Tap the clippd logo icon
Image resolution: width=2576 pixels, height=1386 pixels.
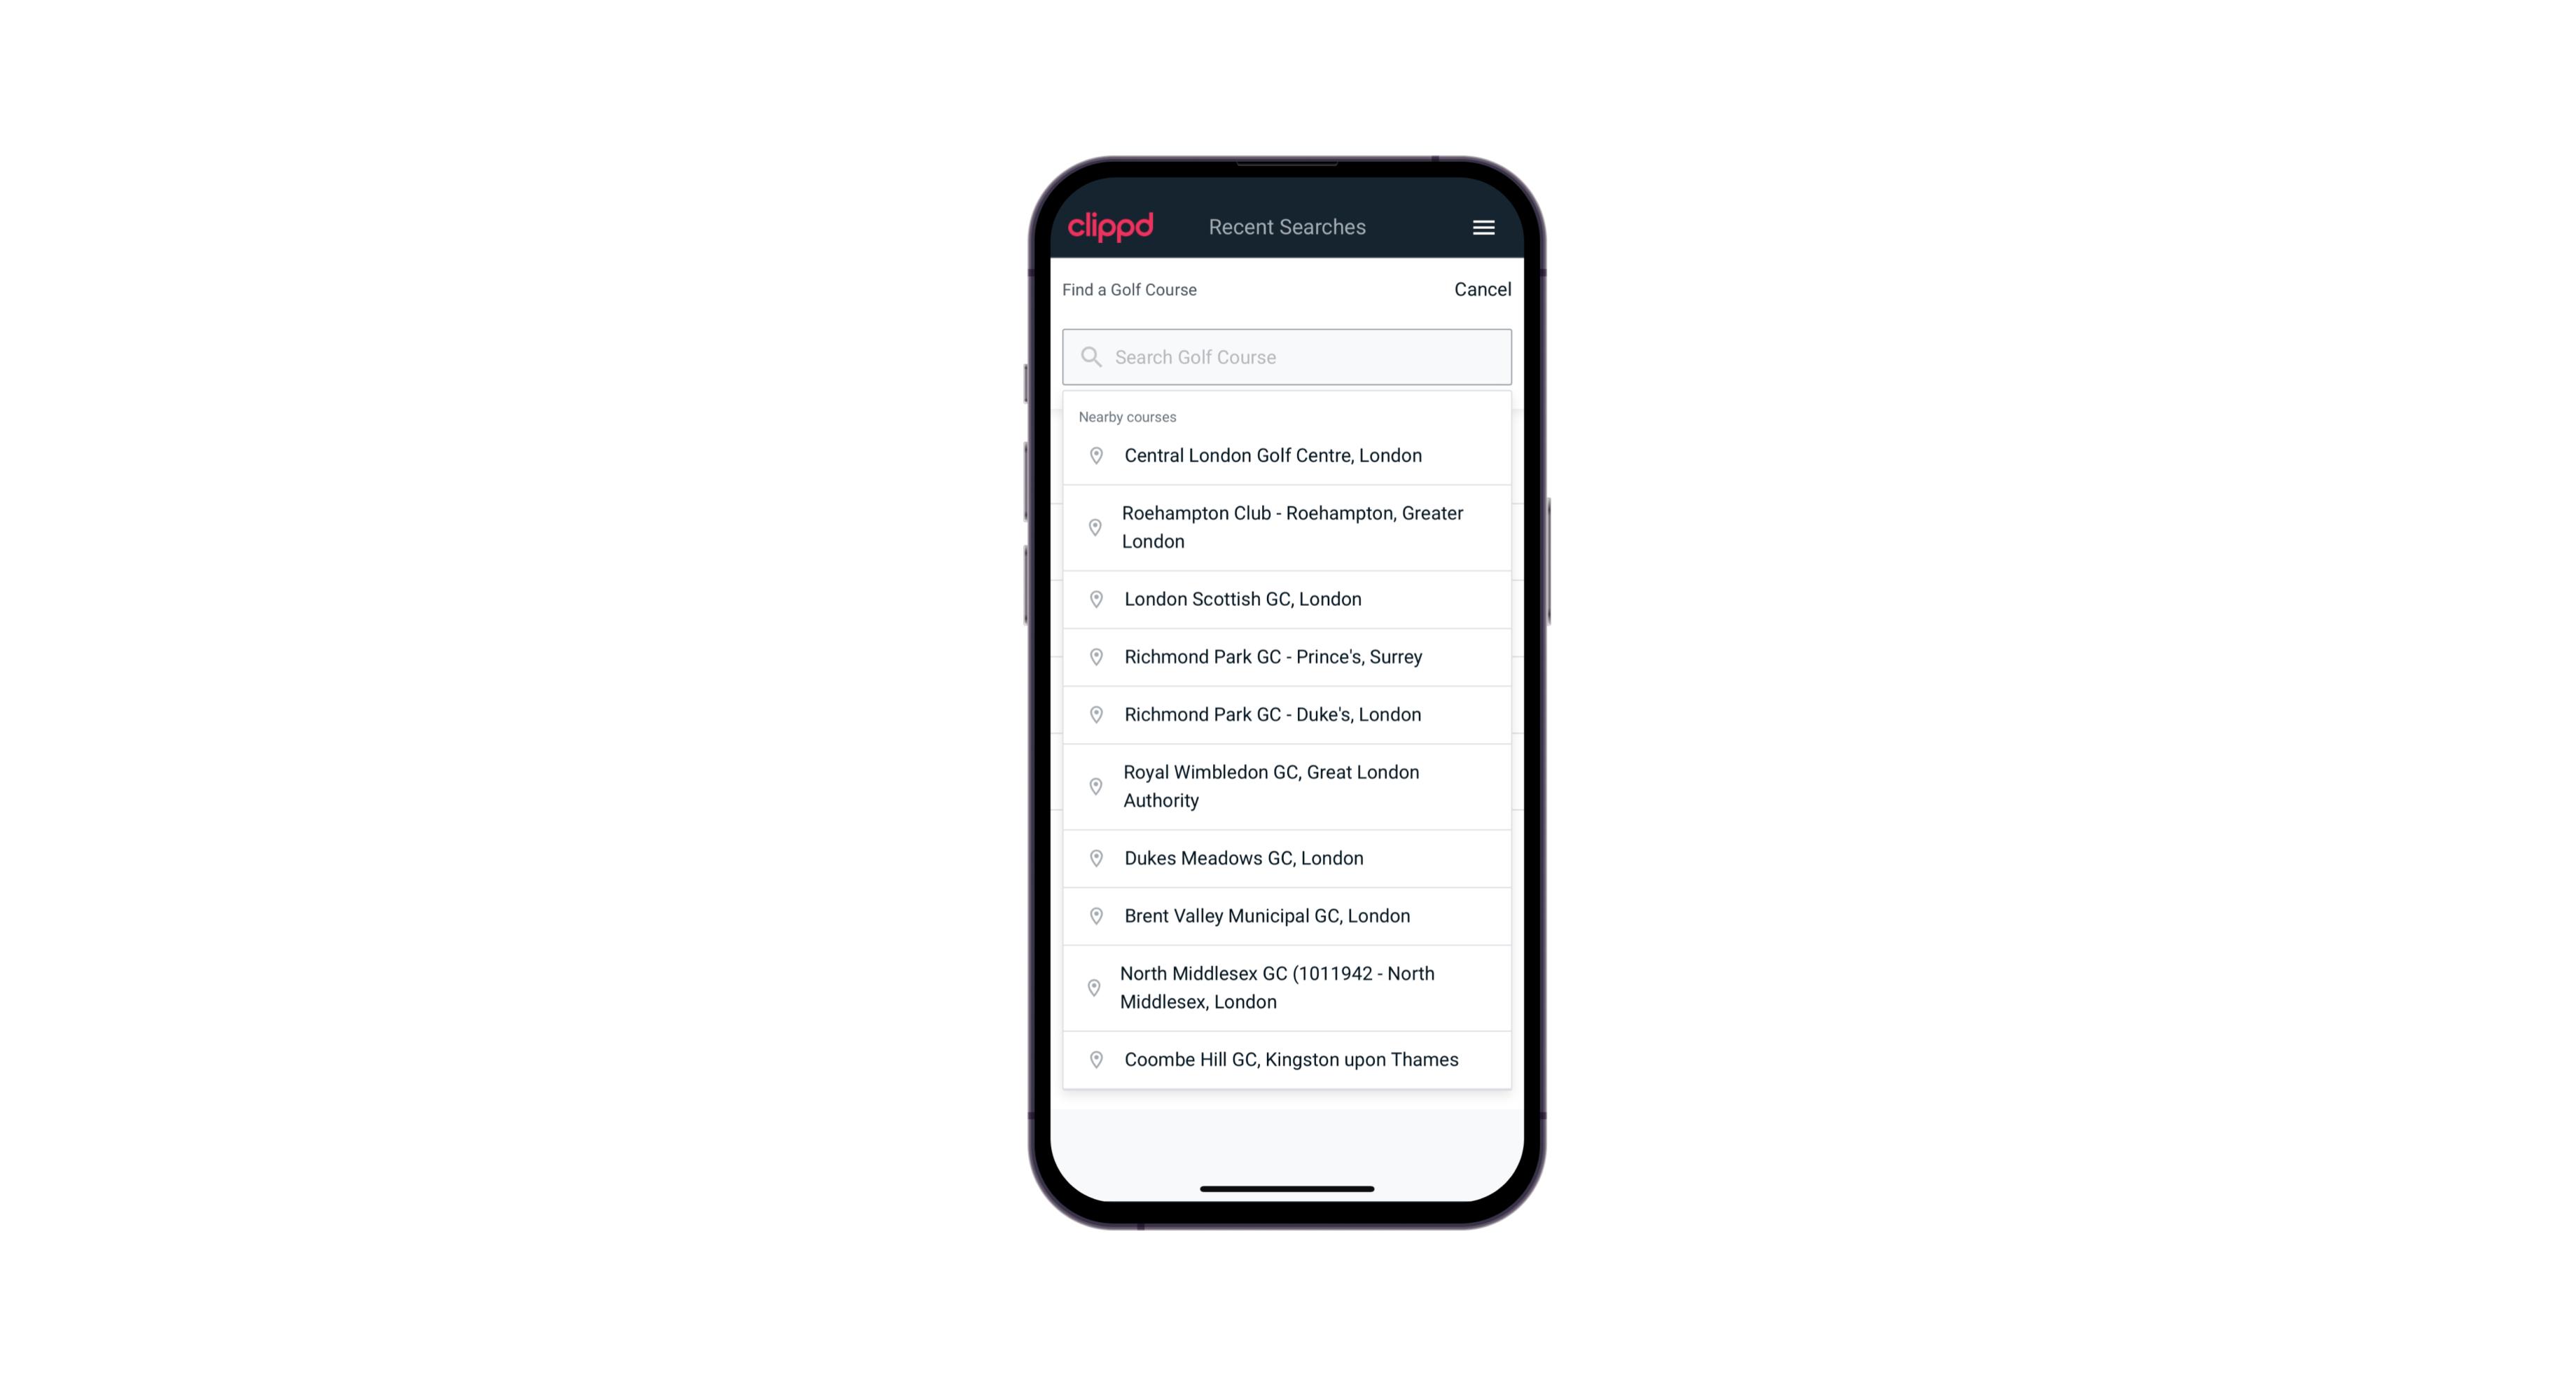coord(1112,227)
